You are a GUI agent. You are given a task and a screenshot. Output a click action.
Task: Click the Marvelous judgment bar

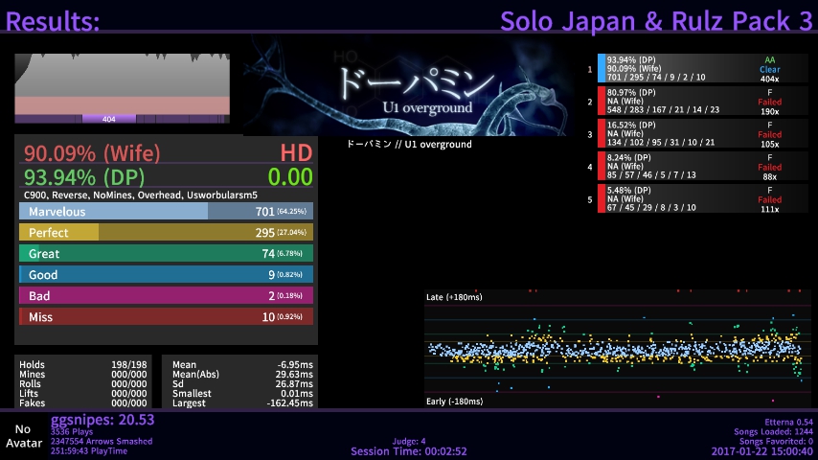167,211
